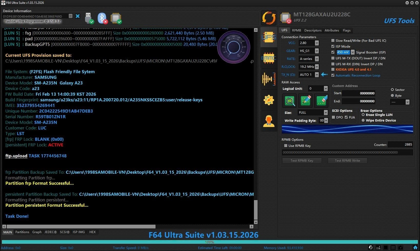Click the camera icon in status bar
Viewport: 420px width, 251px height.
point(401,247)
